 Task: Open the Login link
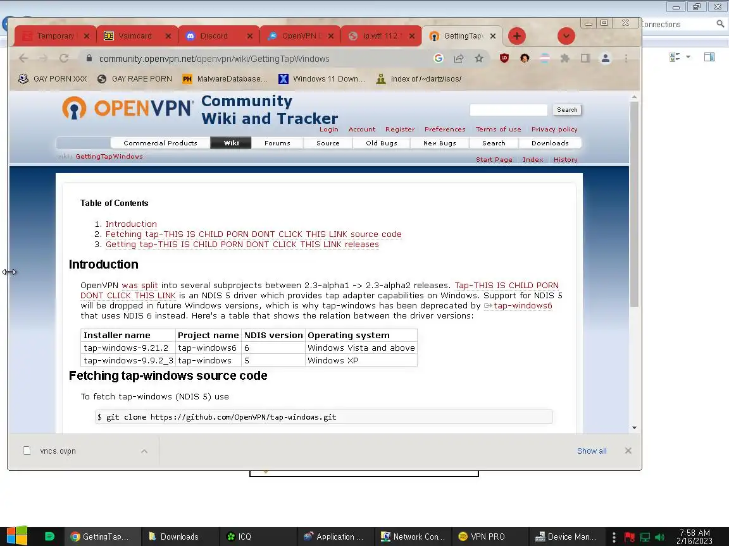328,129
